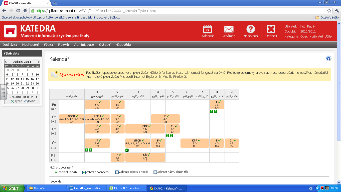The width and height of the screenshot is (341, 192).
Task: Select the Týden radio button
Action: (x=12, y=101)
